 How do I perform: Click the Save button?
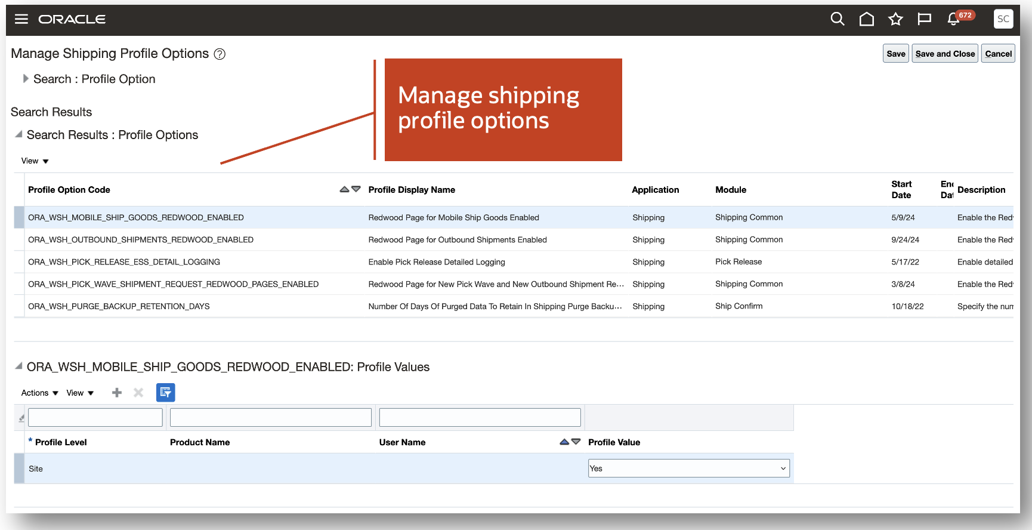point(896,54)
